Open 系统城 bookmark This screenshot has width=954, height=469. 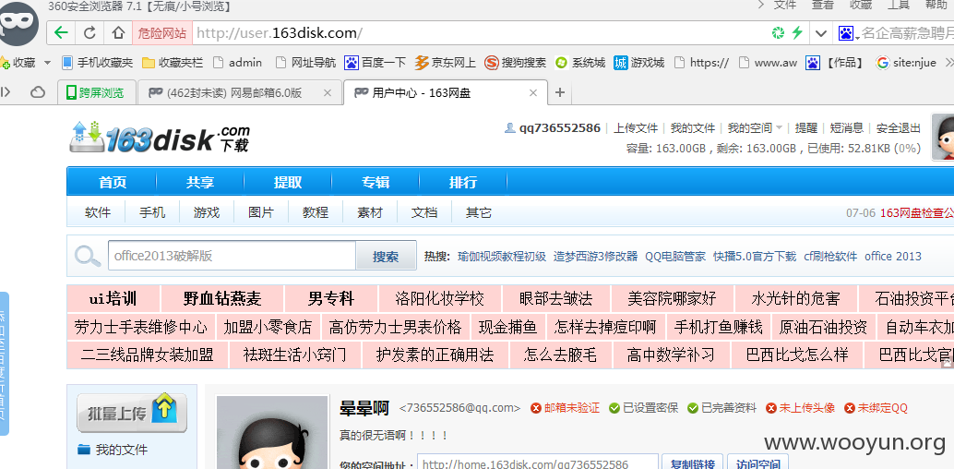579,62
